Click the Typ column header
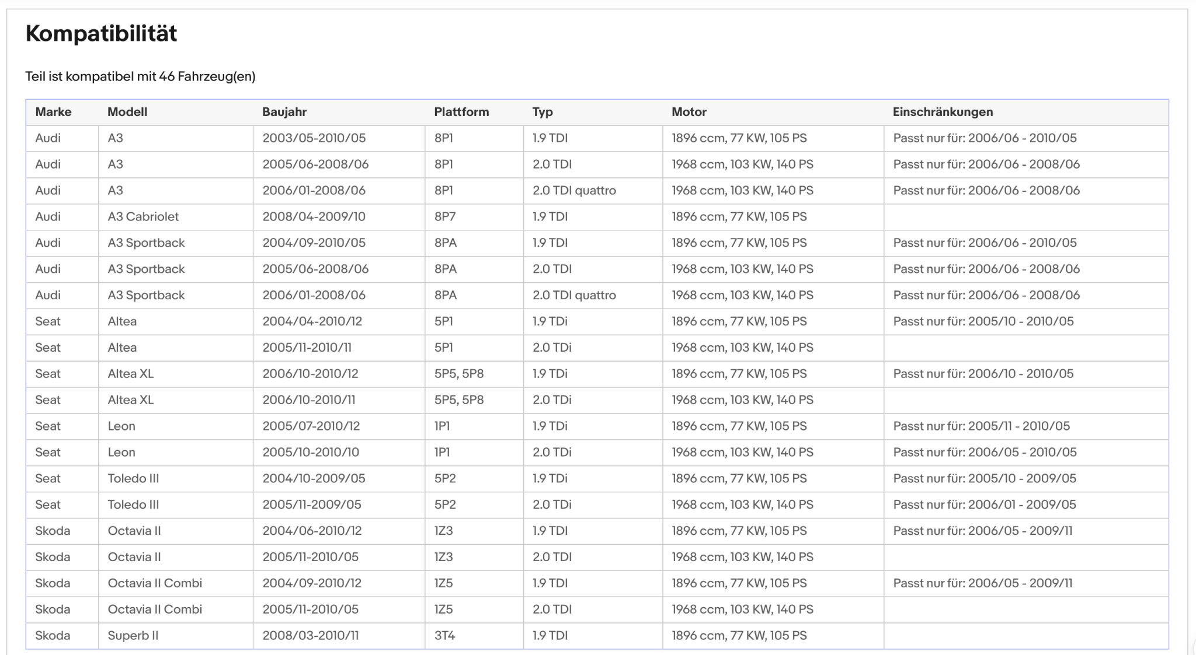 (x=543, y=112)
